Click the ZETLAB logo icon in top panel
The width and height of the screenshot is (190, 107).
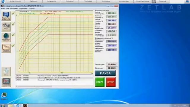(x=3, y=1)
